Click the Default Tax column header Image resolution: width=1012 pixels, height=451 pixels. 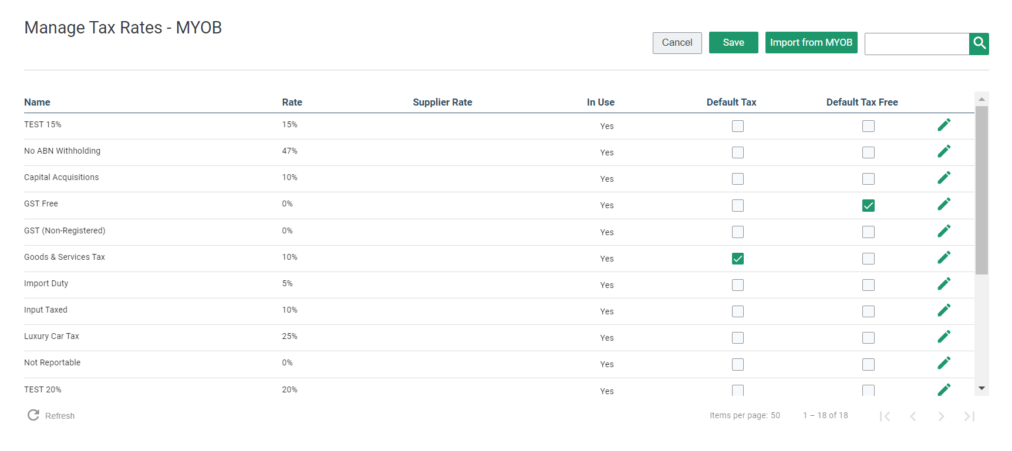(731, 102)
